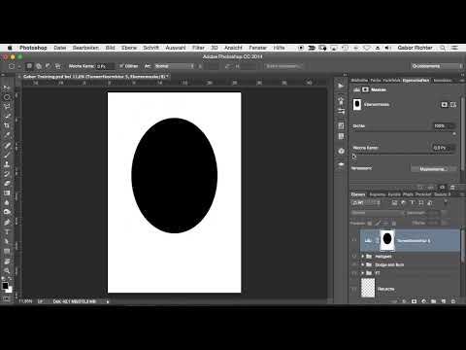Click Dichte slider in properties panel

click(403, 132)
